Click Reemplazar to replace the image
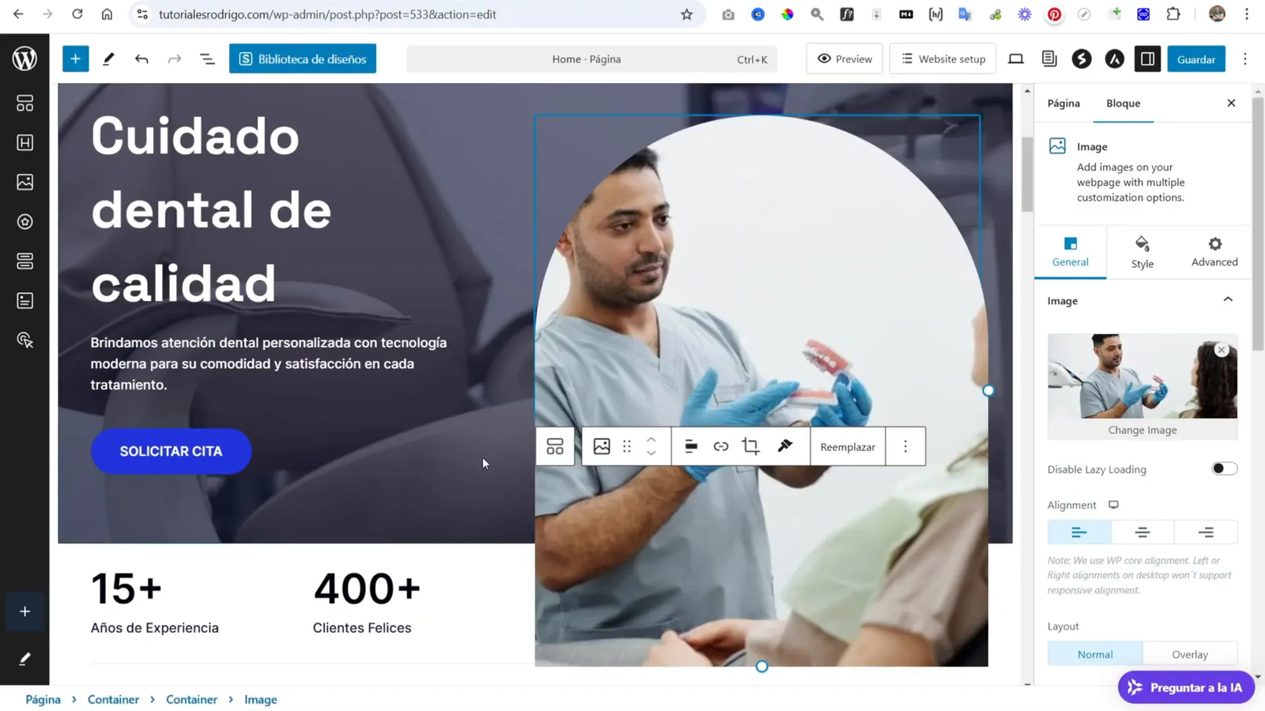The height and width of the screenshot is (711, 1265). [847, 446]
